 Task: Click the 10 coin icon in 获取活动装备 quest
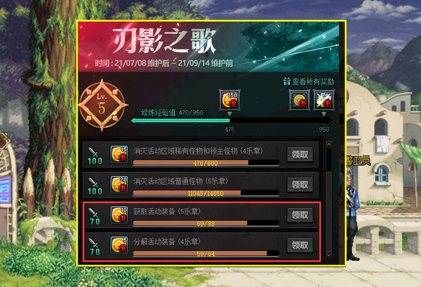pos(119,215)
